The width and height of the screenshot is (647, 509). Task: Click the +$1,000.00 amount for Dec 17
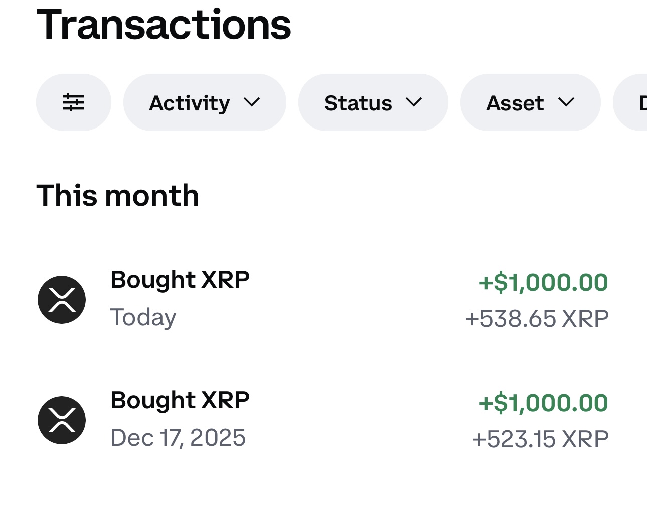pyautogui.click(x=543, y=403)
